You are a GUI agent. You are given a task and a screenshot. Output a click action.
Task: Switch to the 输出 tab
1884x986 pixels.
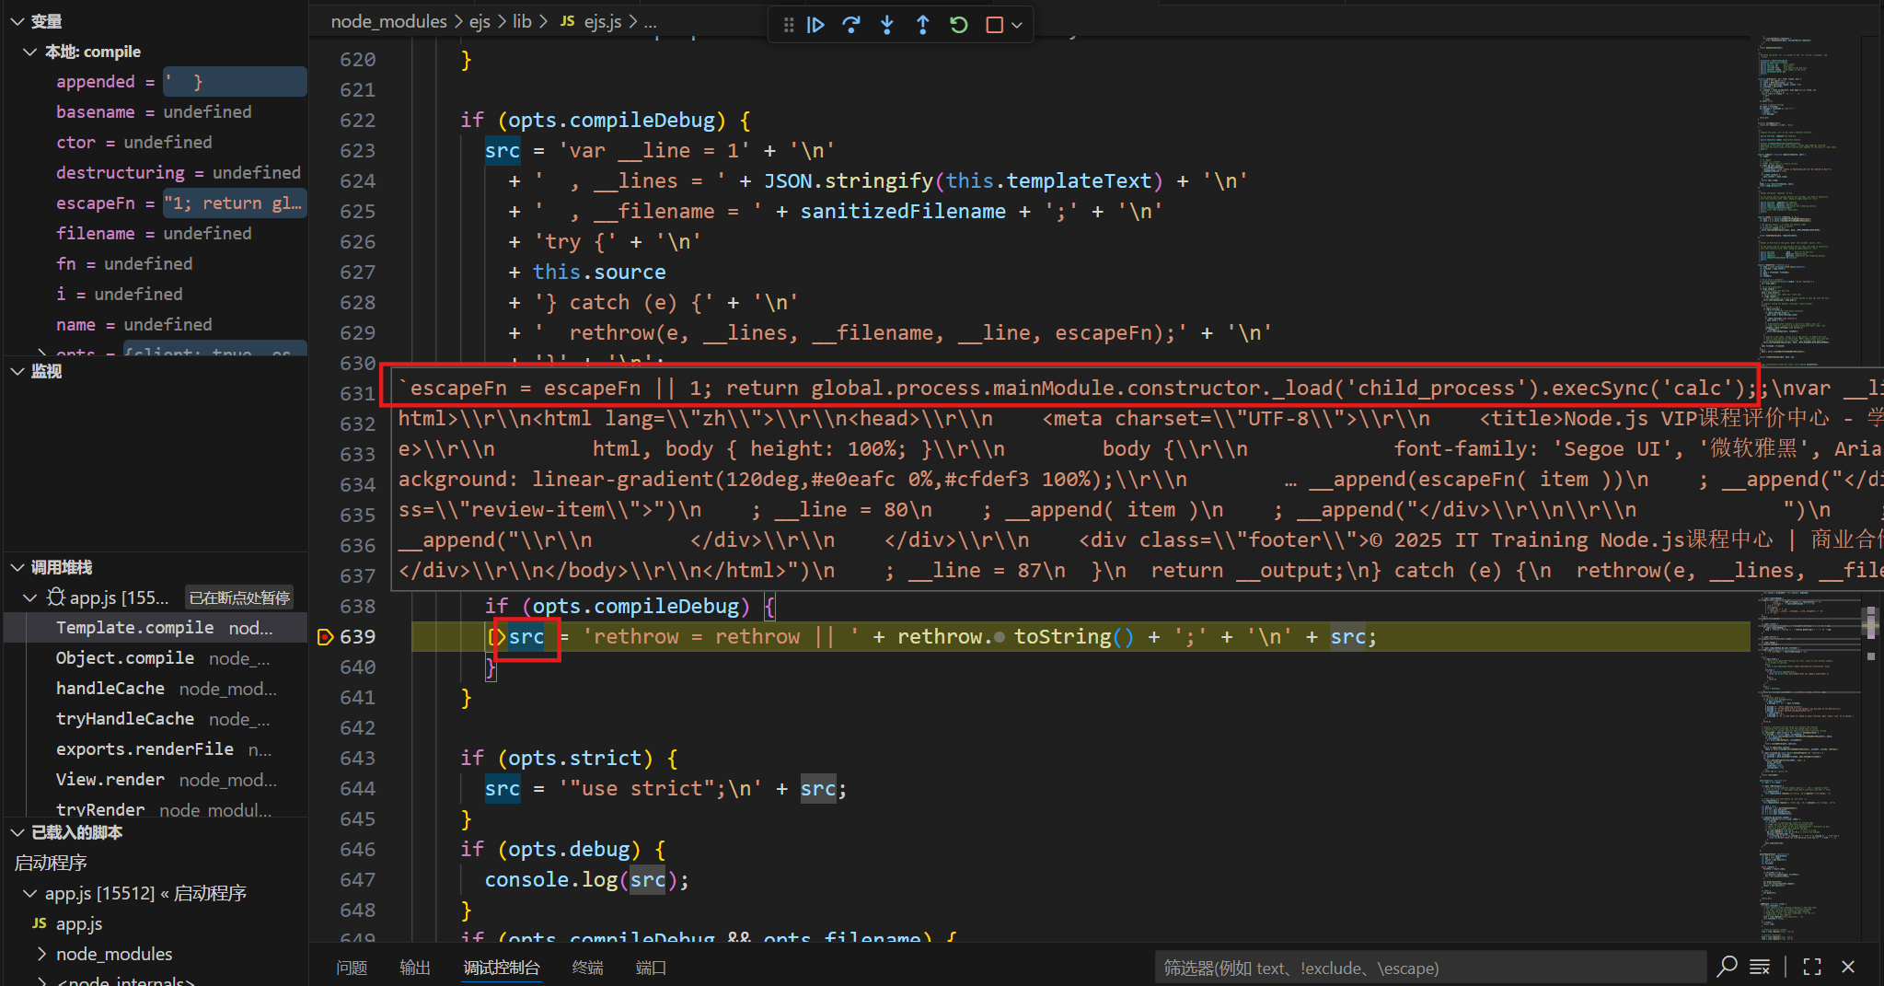[415, 968]
